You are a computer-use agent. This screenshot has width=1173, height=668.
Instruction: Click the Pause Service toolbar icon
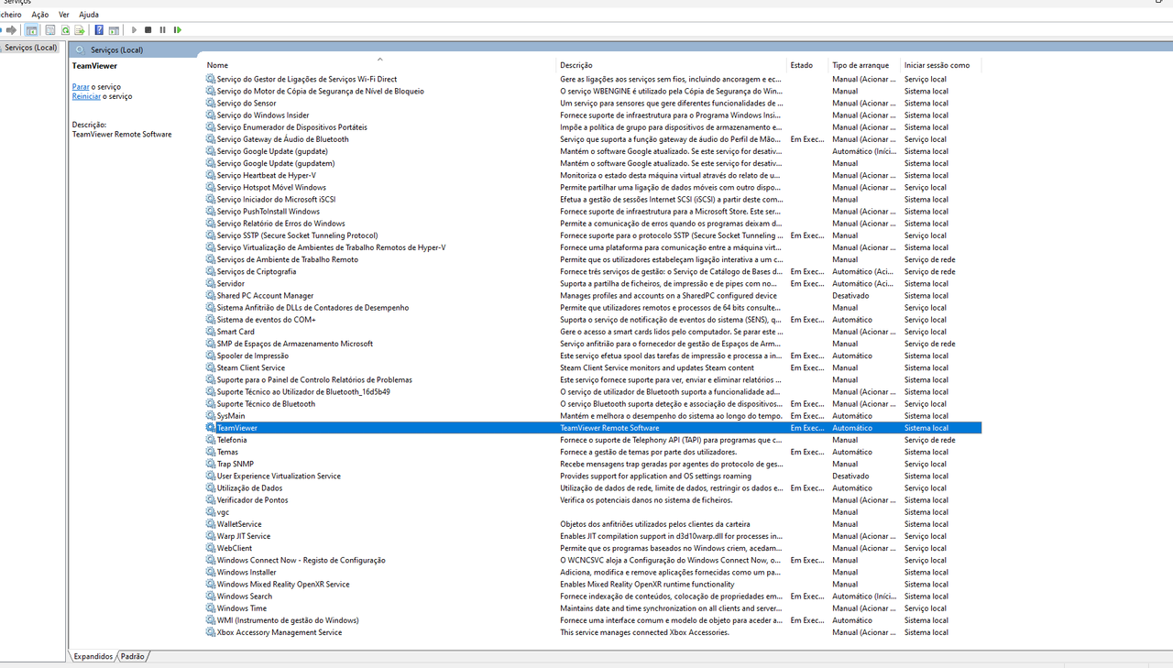click(163, 30)
